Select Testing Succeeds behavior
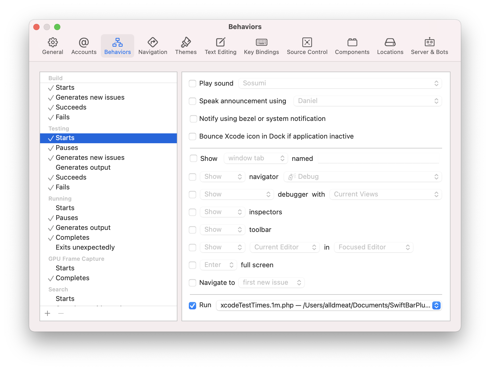This screenshot has height=370, width=490. click(108, 177)
